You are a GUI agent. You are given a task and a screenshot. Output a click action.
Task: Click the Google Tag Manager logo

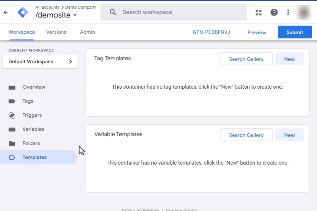[23, 12]
